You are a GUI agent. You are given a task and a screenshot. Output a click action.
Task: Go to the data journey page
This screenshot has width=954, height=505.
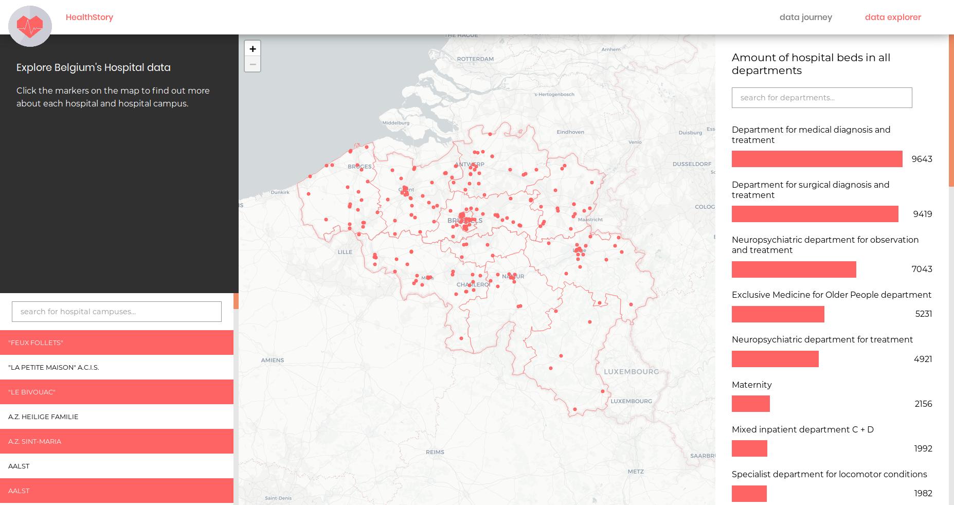pyautogui.click(x=806, y=17)
